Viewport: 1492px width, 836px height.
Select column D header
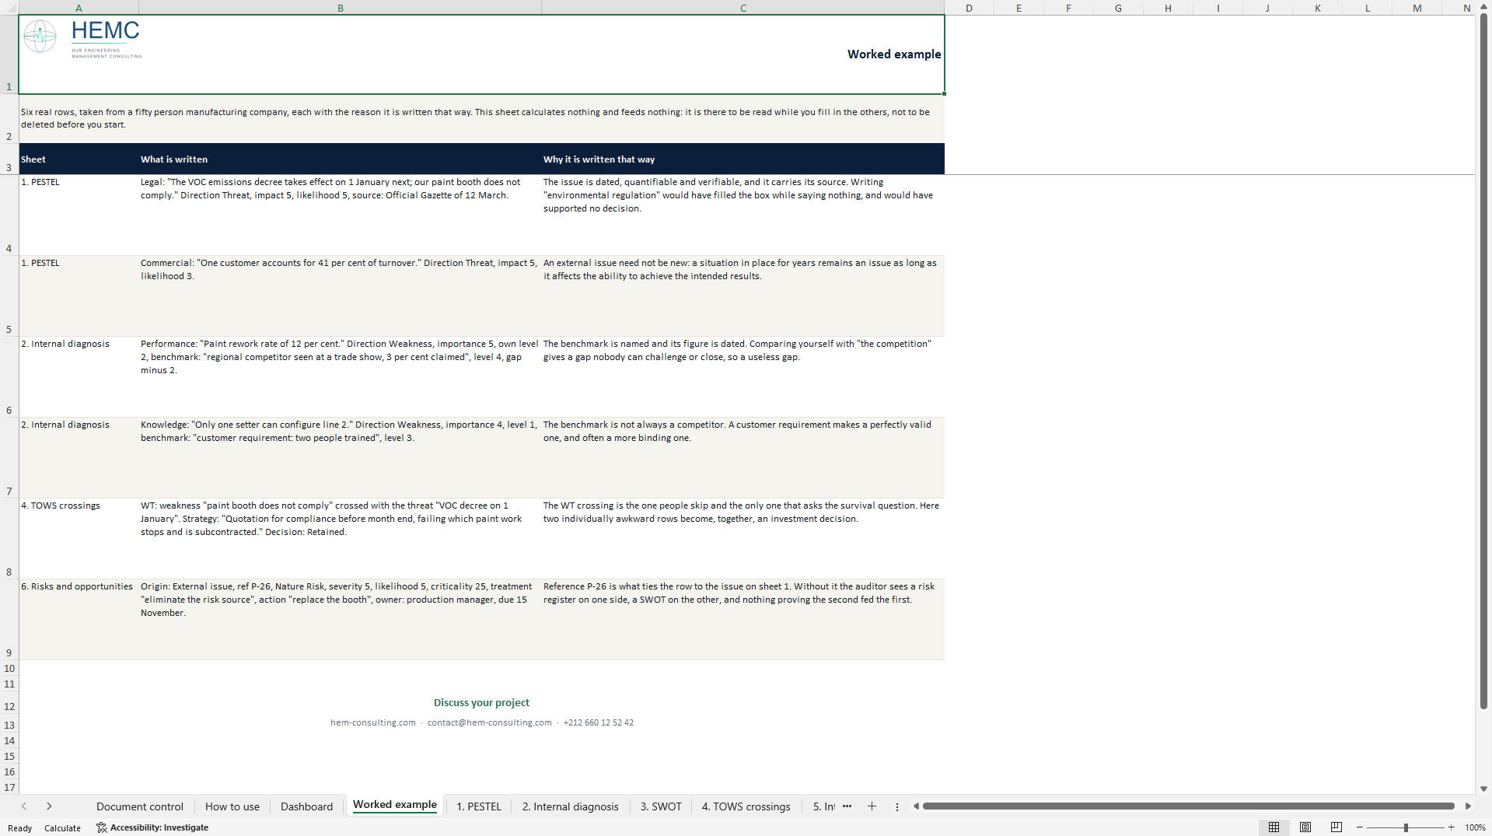(969, 8)
